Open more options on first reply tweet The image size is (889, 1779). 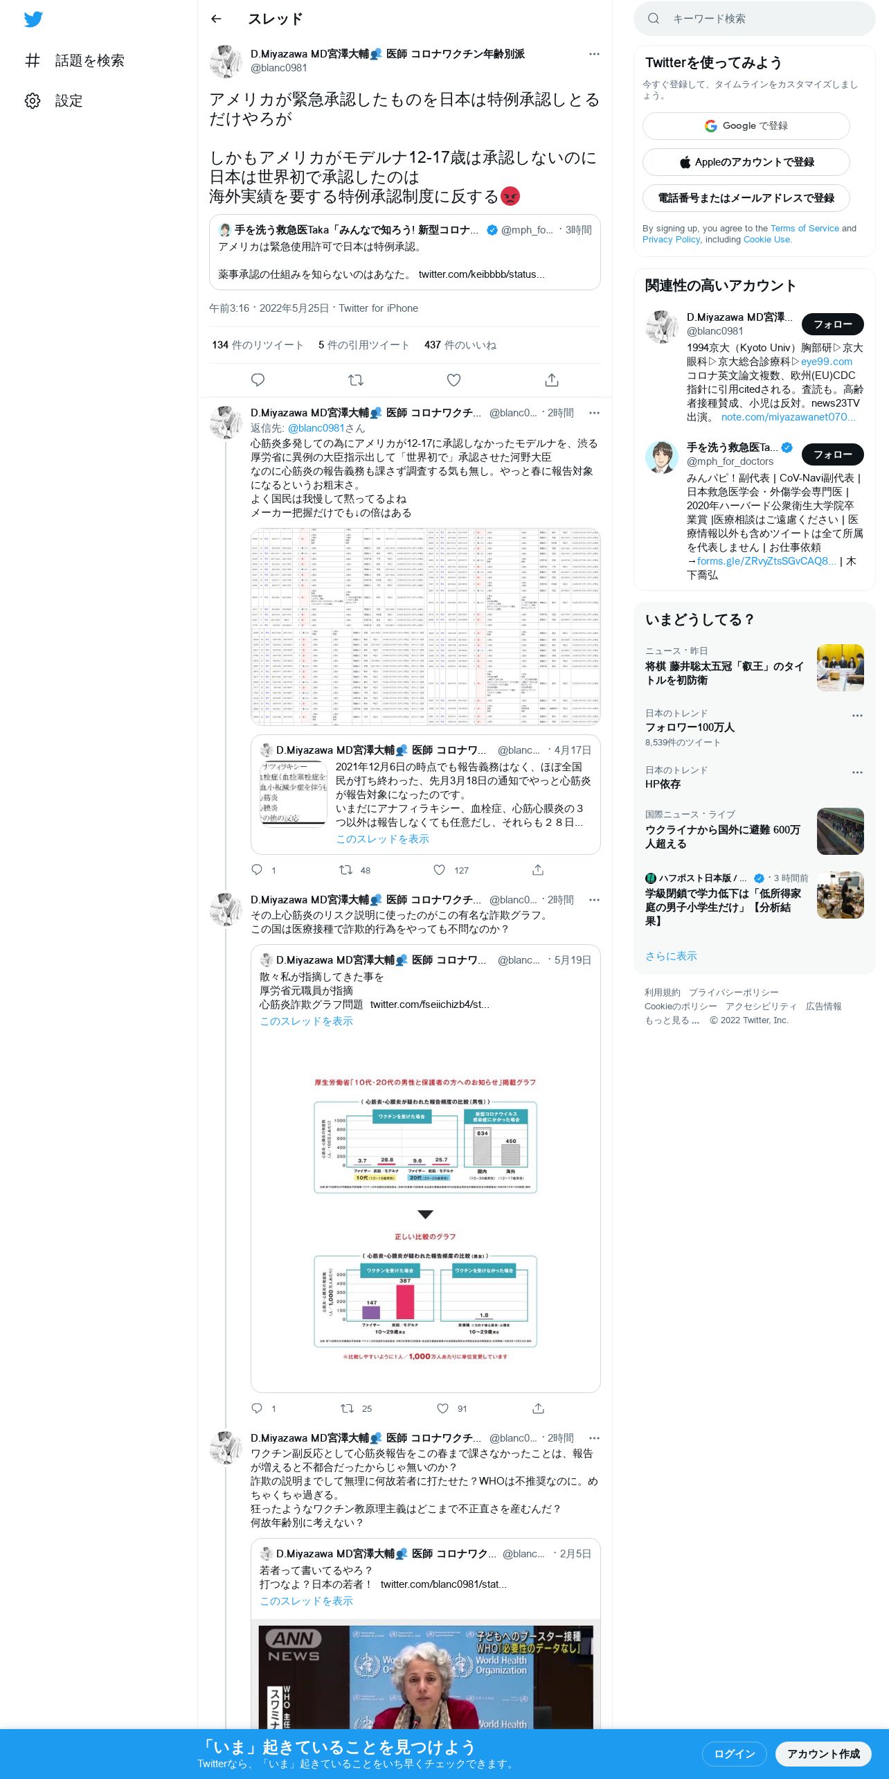594,413
